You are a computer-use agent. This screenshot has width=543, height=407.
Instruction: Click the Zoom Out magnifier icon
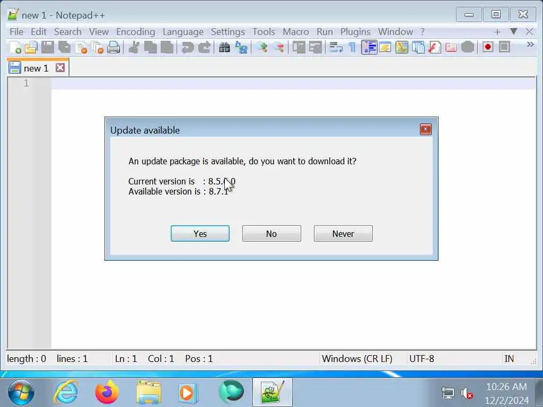pyautogui.click(x=278, y=47)
